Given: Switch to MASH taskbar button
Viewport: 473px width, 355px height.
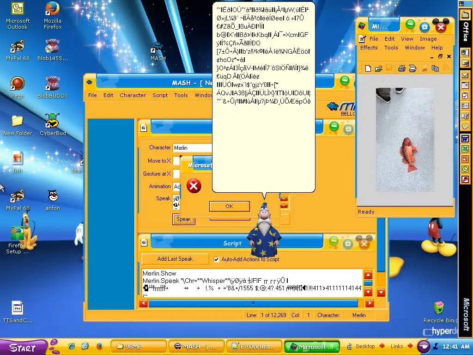Looking at the screenshot, I should 196,346.
